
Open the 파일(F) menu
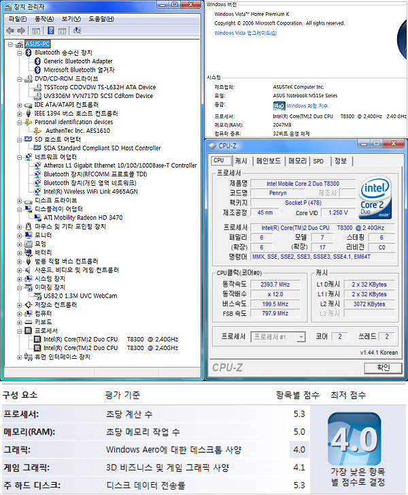pos(18,19)
